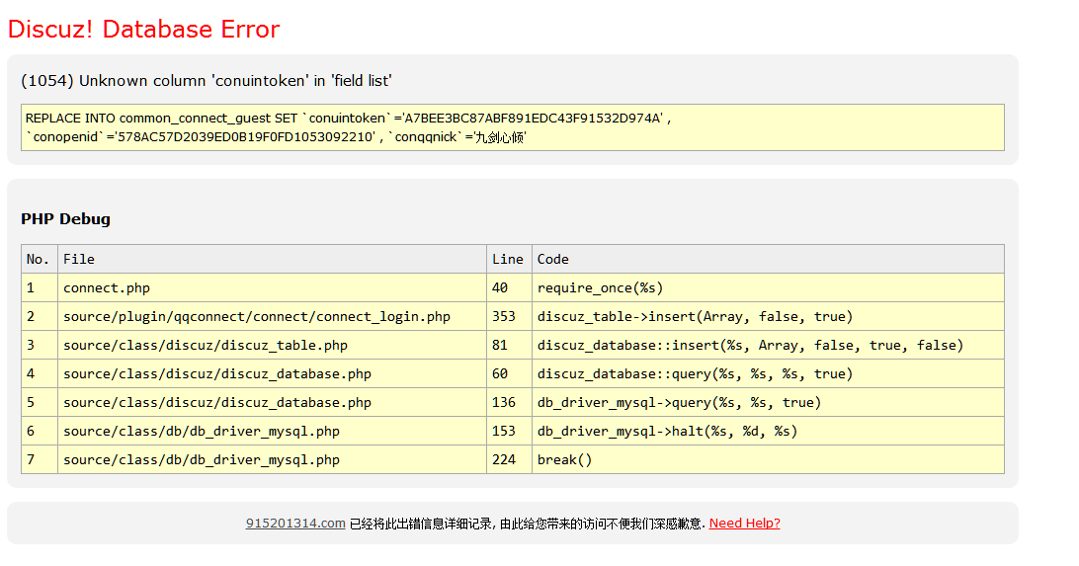
Task: Click the REPLACE INTO SQL query box
Action: 512,127
